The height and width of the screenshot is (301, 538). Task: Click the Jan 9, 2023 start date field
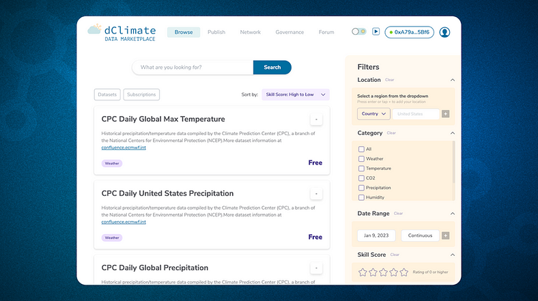(x=376, y=235)
